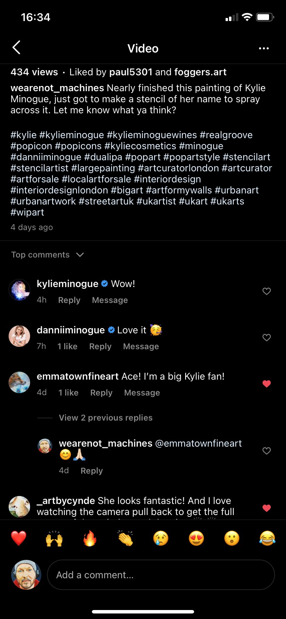Tap the raised hands emoji reaction
This screenshot has width=286, height=619.
click(x=54, y=539)
